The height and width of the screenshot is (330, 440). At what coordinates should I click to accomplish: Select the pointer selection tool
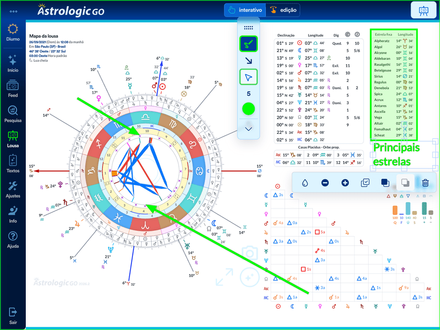(248, 77)
